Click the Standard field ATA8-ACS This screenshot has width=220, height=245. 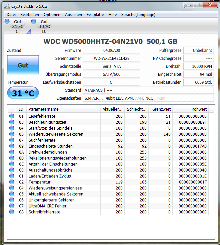click(x=148, y=90)
